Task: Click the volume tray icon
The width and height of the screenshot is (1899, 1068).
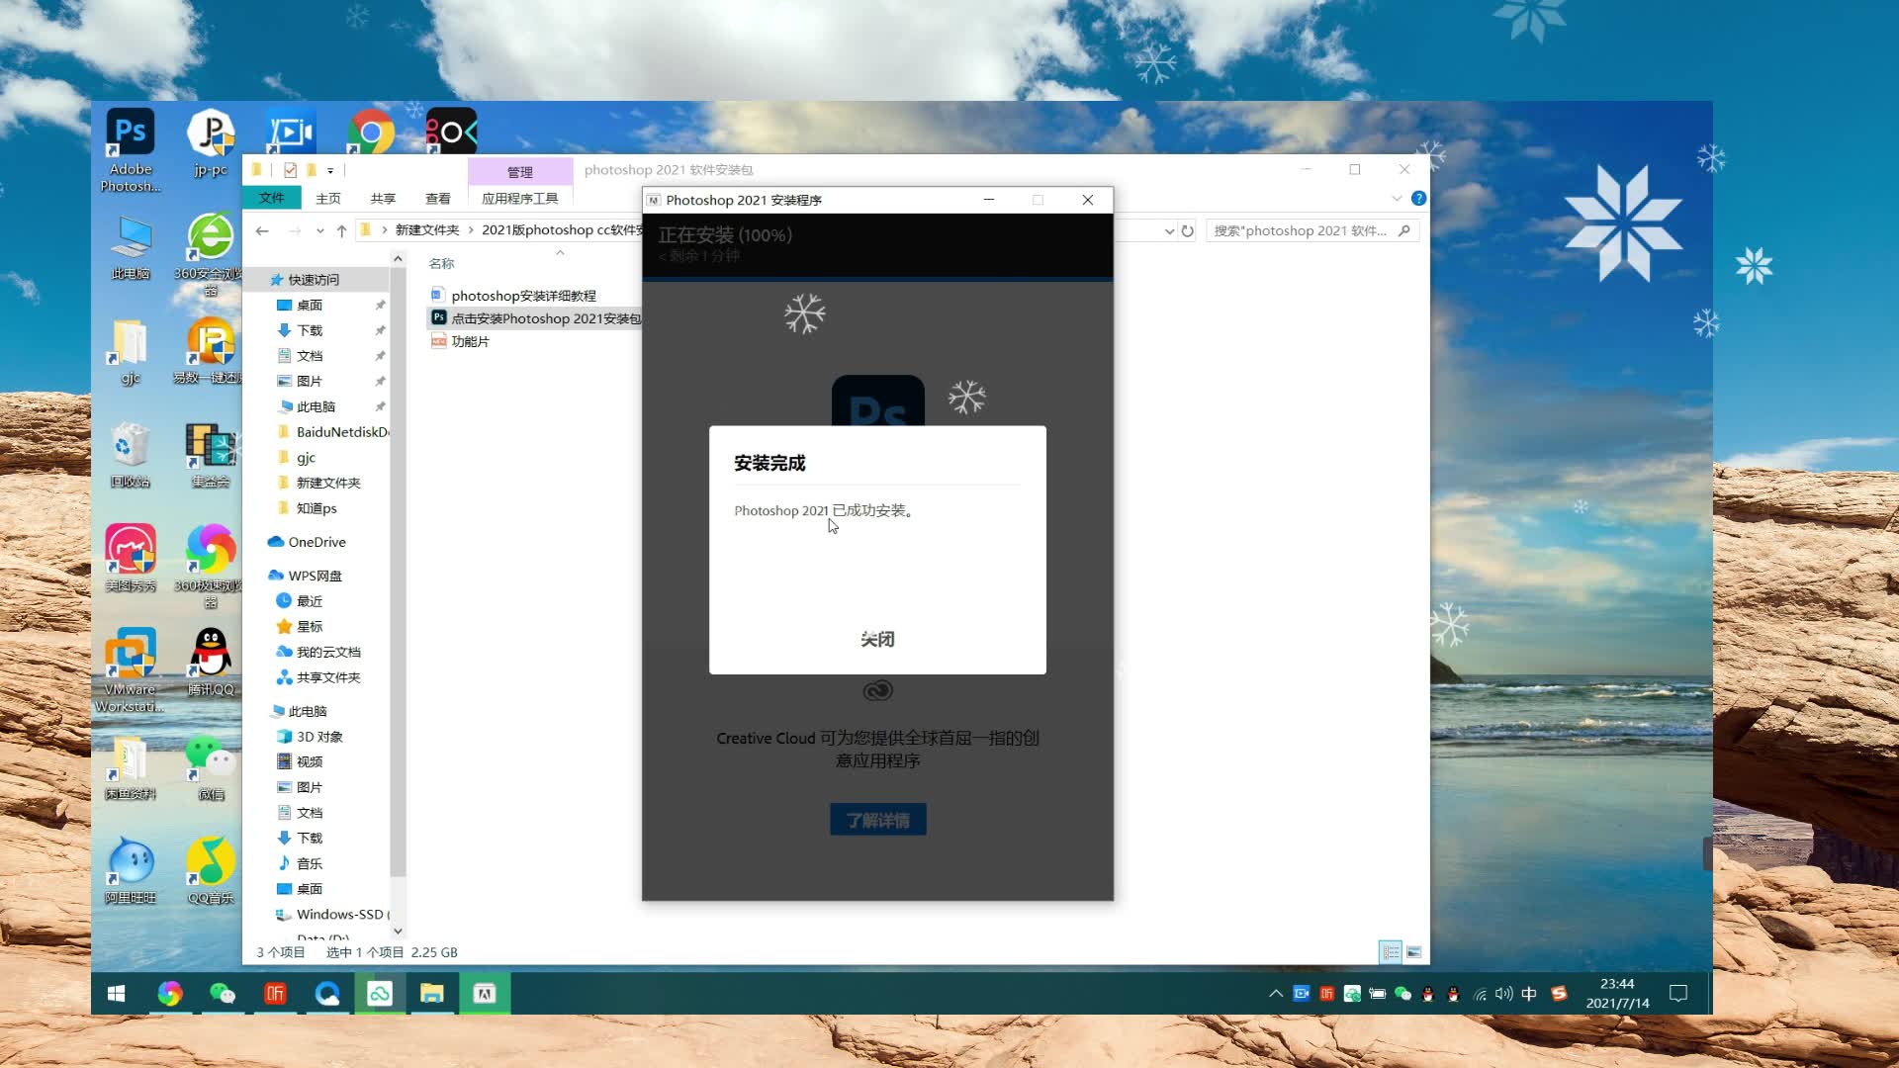Action: [1504, 994]
